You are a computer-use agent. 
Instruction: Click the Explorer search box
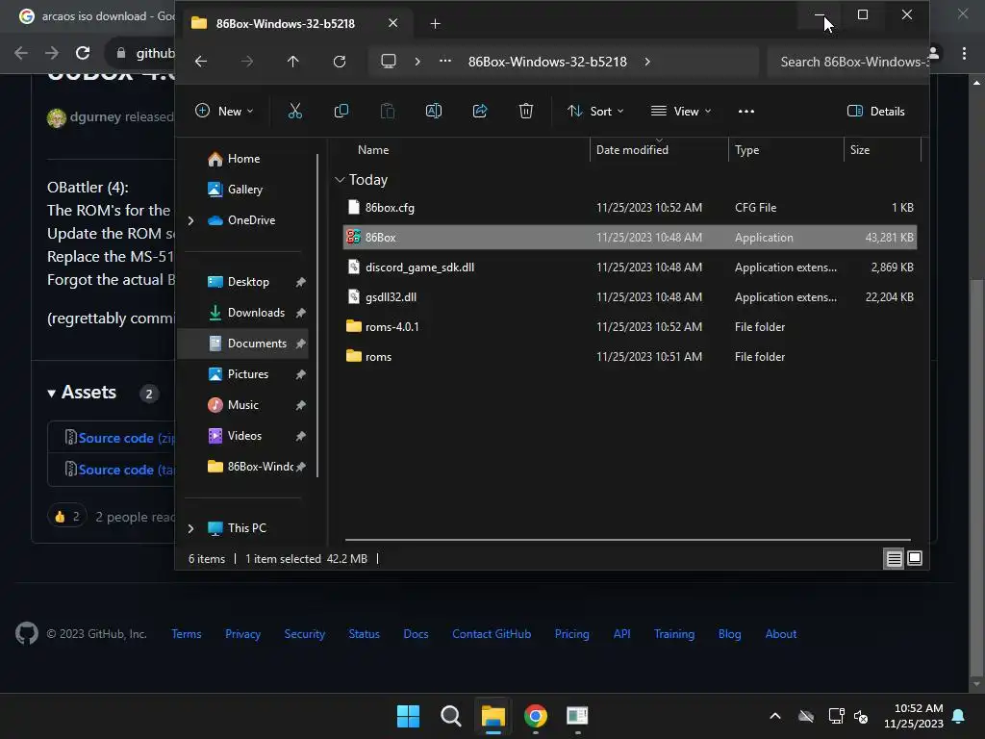847,62
